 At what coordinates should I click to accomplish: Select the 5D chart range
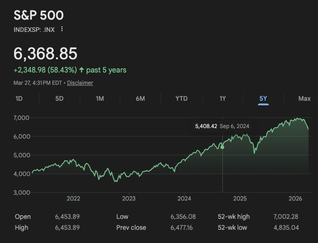click(x=59, y=98)
